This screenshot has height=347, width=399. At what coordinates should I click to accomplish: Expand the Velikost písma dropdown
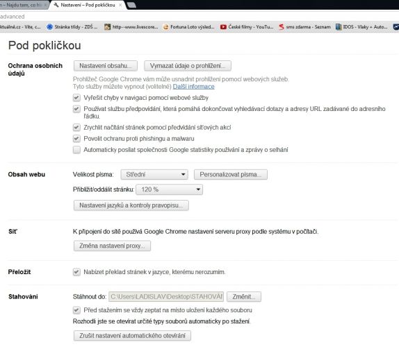pyautogui.click(x=154, y=174)
